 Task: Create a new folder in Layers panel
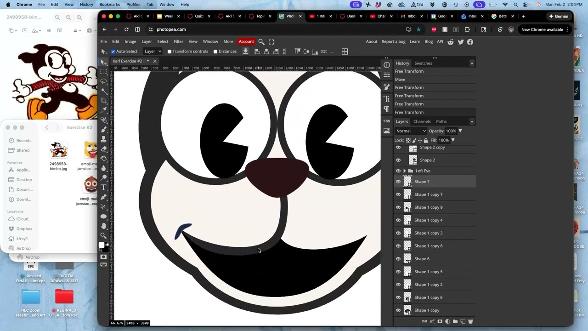tap(455, 321)
